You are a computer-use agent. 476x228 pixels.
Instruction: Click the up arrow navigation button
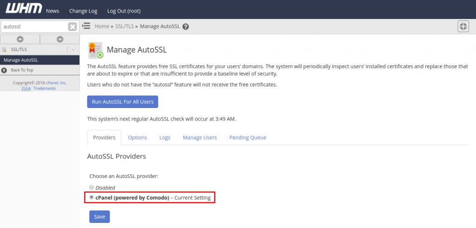pyautogui.click(x=20, y=39)
